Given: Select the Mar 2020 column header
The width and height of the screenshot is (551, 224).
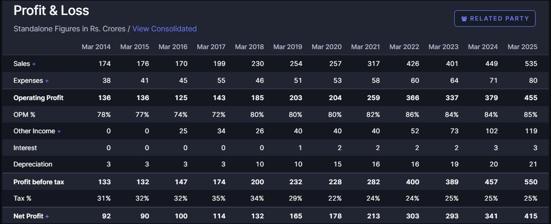Looking at the screenshot, I should [x=326, y=47].
